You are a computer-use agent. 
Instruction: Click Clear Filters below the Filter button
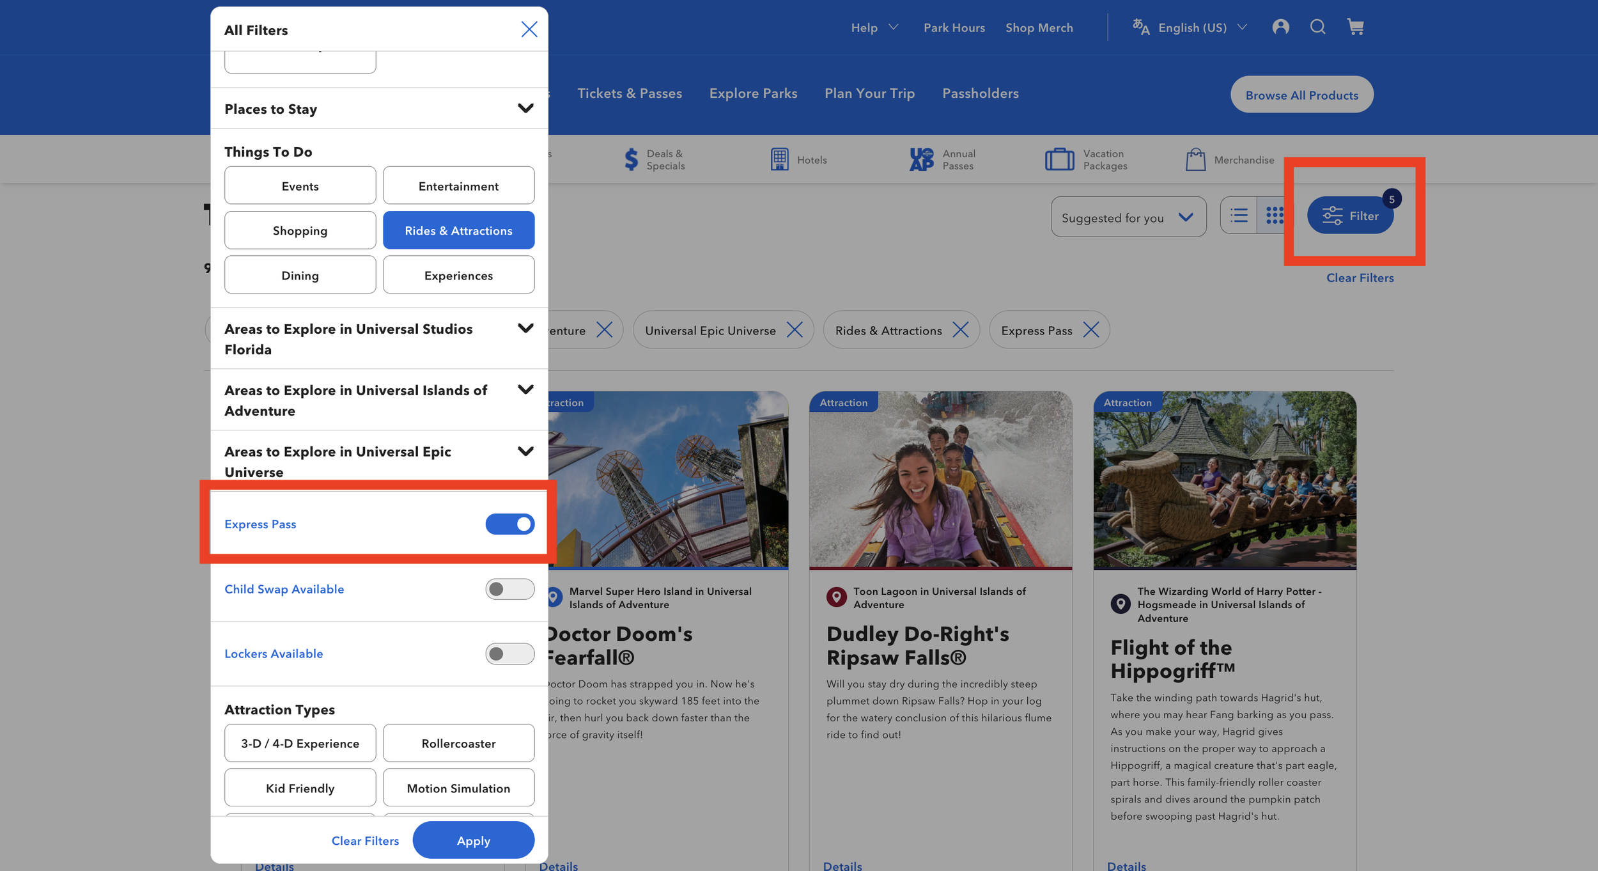[x=1360, y=278]
